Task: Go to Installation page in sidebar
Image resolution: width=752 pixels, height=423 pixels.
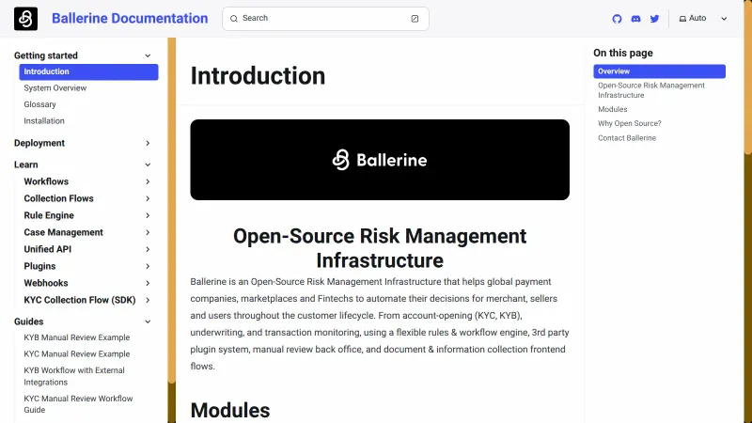Action: (x=44, y=120)
